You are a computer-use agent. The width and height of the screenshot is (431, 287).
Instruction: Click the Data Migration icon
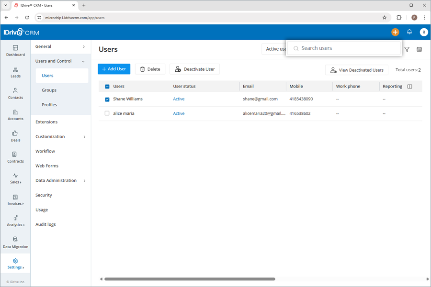click(x=15, y=243)
